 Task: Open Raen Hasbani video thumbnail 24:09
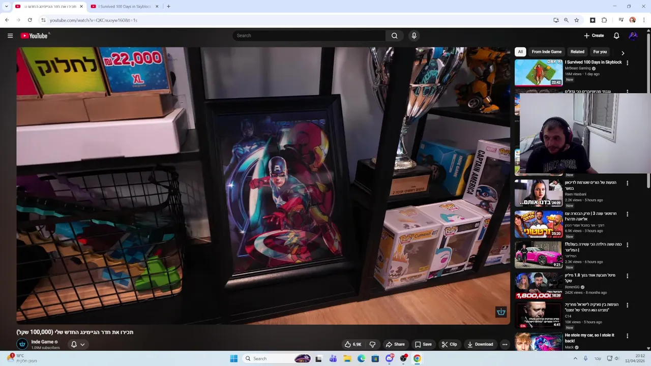pyautogui.click(x=539, y=193)
